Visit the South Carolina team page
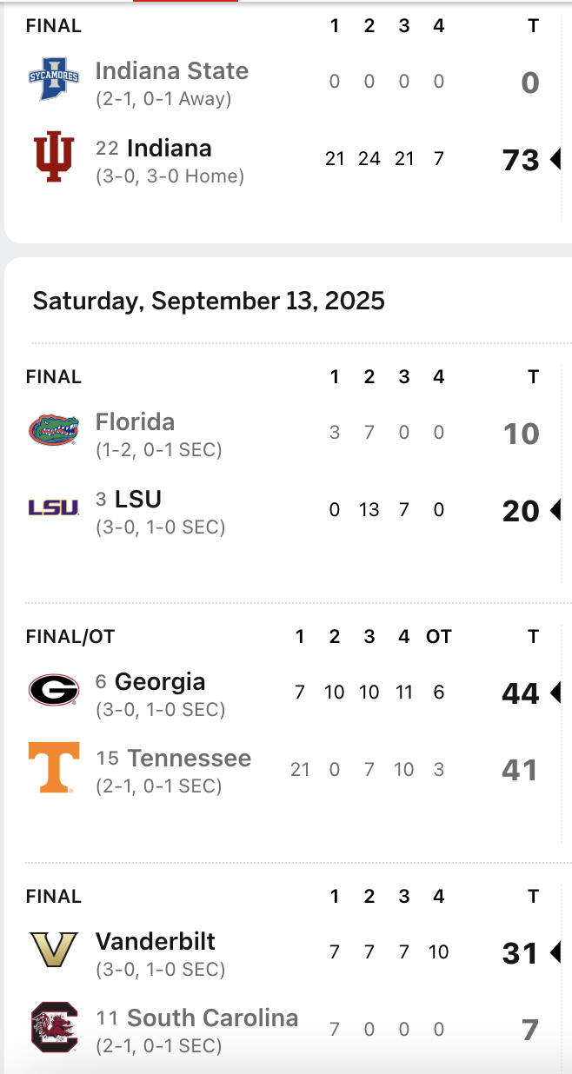The height and width of the screenshot is (1074, 572). (212, 1018)
